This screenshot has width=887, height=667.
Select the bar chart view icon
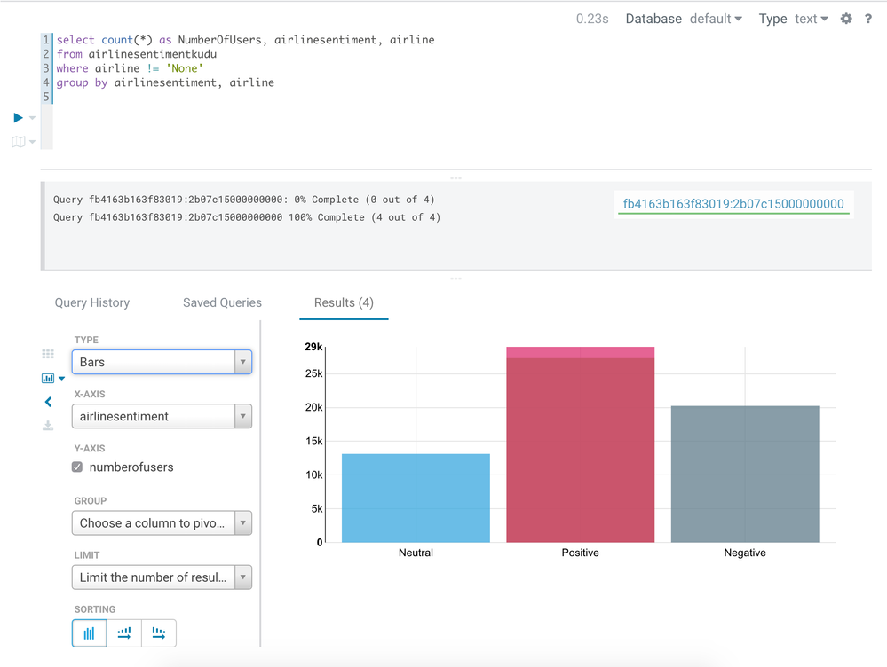(48, 378)
